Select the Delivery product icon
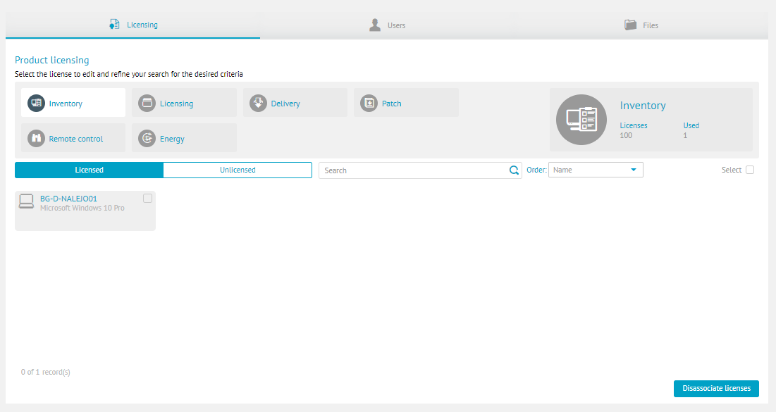The height and width of the screenshot is (412, 776). 258,103
